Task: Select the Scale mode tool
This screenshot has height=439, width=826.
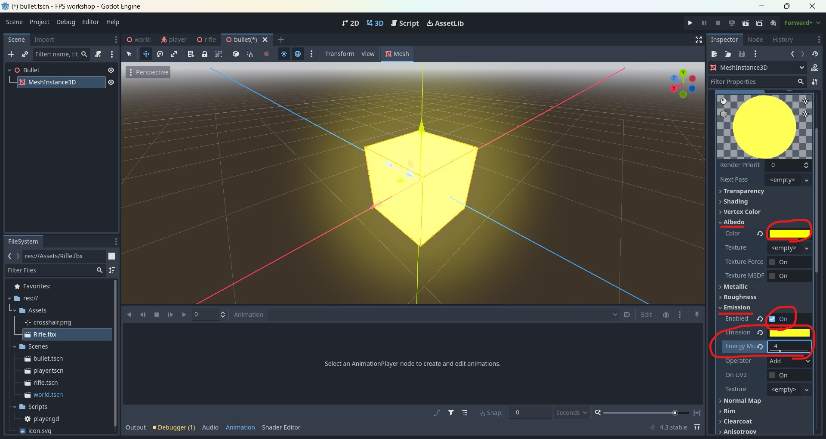Action: pyautogui.click(x=174, y=54)
